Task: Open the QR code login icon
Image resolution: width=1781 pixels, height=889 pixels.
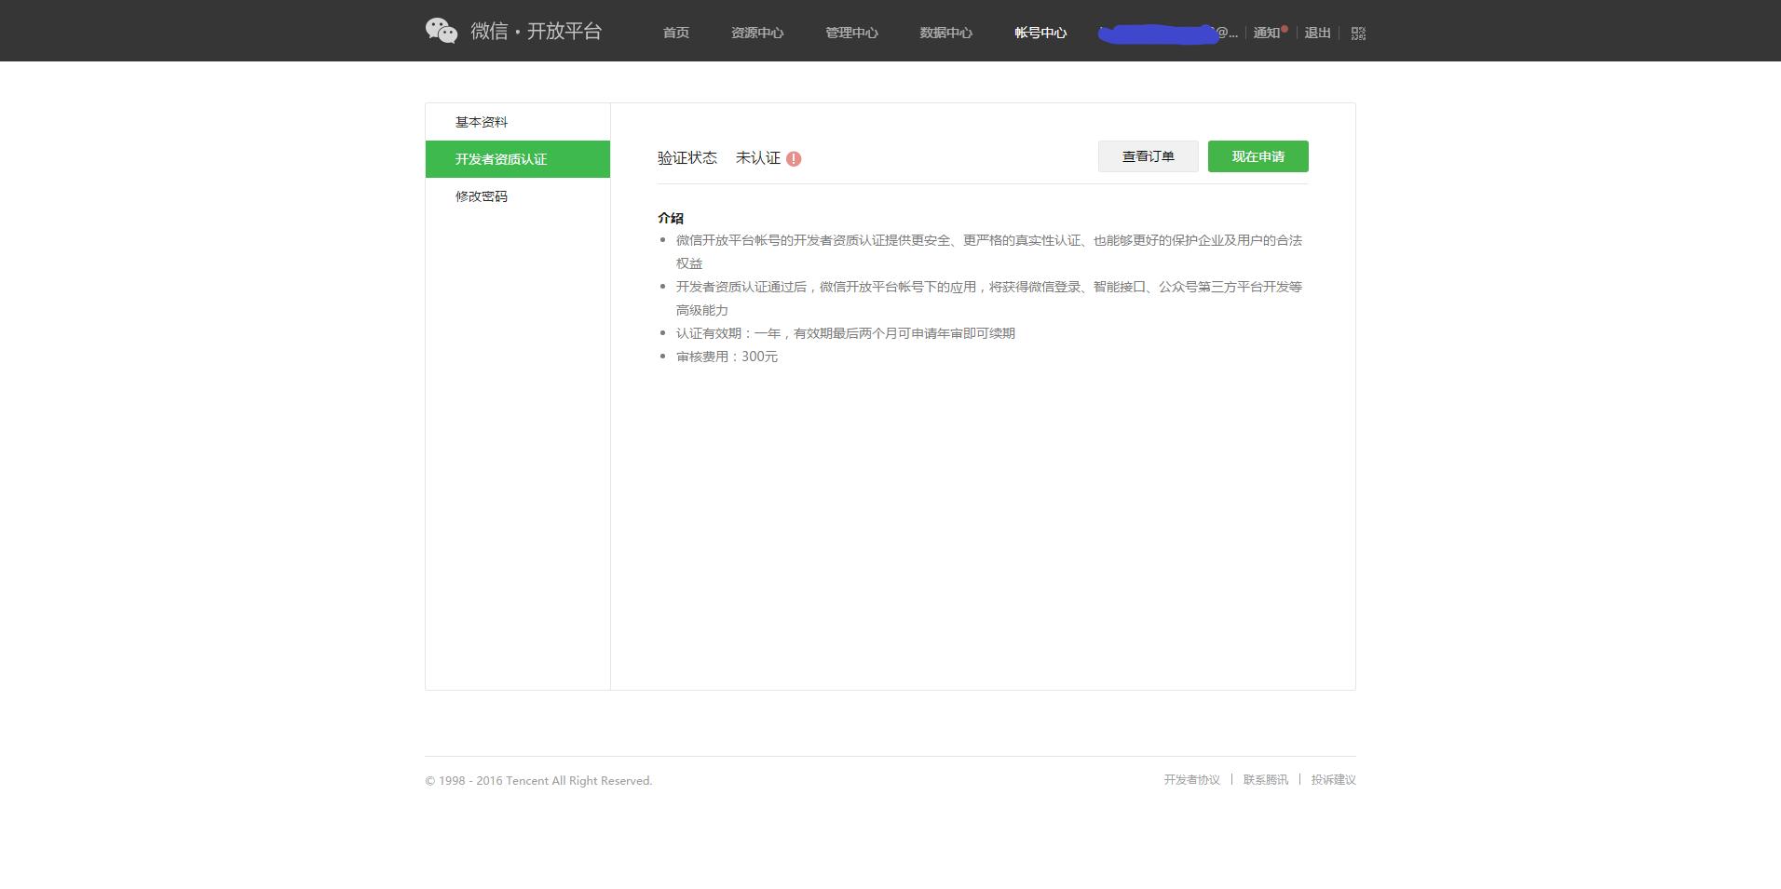Action: 1358,33
